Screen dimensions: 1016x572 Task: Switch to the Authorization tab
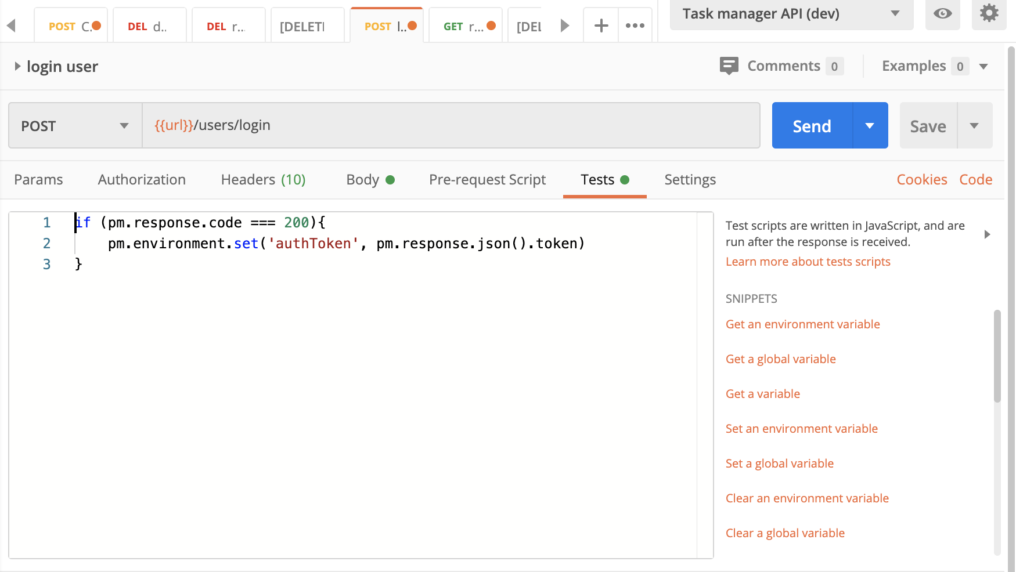[x=142, y=180]
